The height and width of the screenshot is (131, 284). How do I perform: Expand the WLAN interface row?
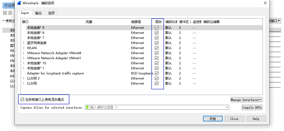click(x=24, y=48)
